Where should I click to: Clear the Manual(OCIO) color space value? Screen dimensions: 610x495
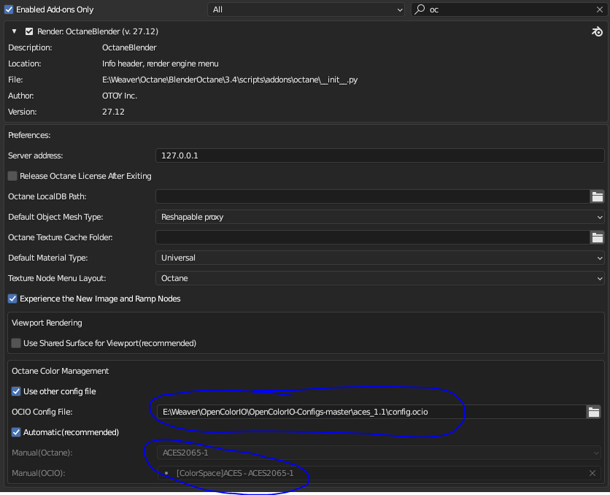[x=592, y=473]
